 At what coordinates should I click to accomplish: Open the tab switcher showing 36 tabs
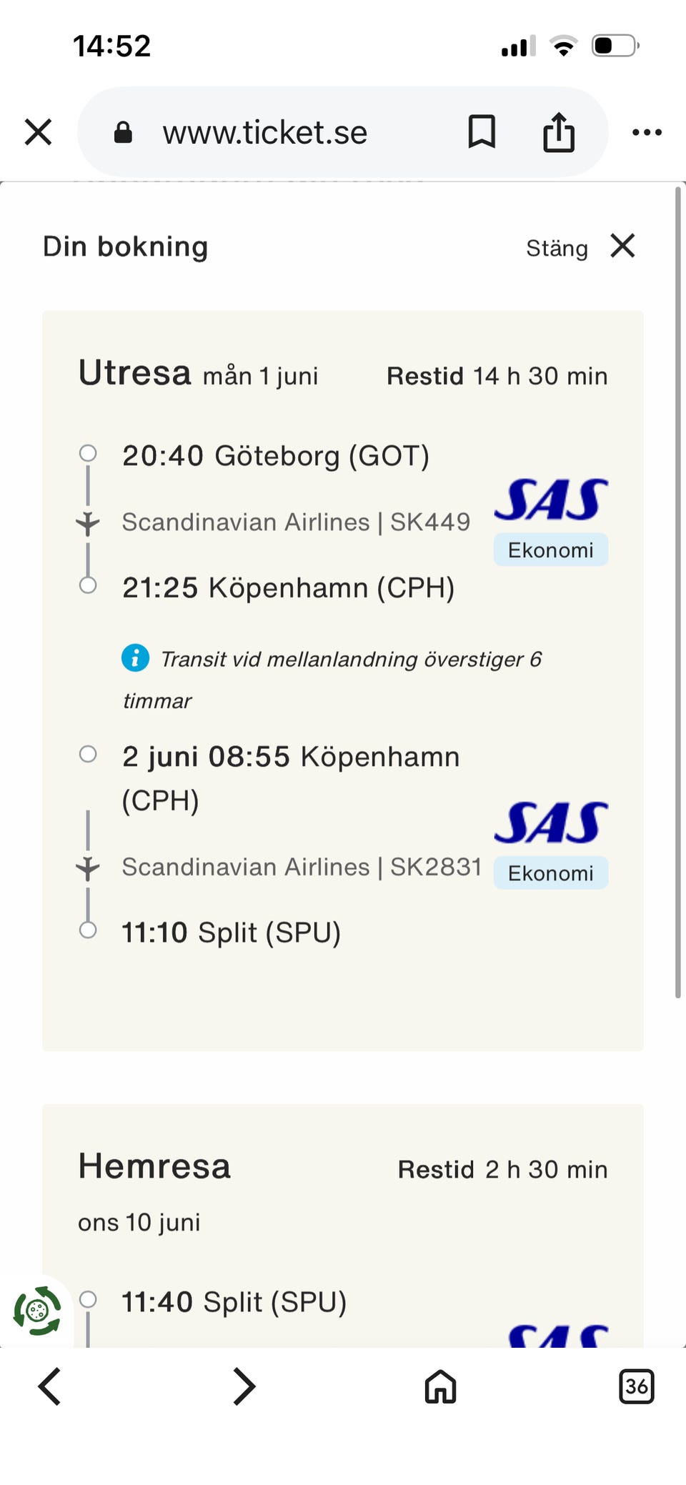pos(636,1387)
